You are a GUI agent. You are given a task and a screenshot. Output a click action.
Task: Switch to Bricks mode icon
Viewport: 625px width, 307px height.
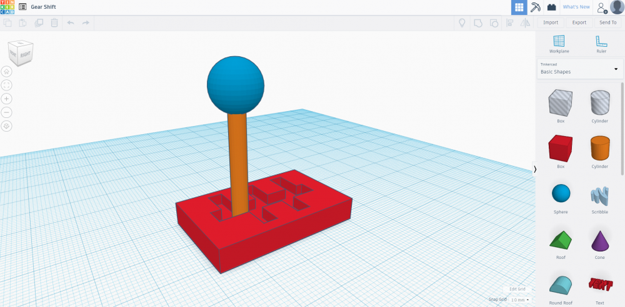551,7
